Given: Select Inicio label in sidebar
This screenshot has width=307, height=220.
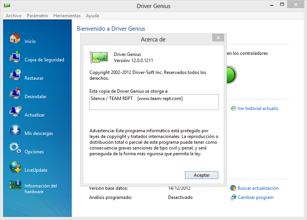Looking at the screenshot, I should click(x=30, y=41).
